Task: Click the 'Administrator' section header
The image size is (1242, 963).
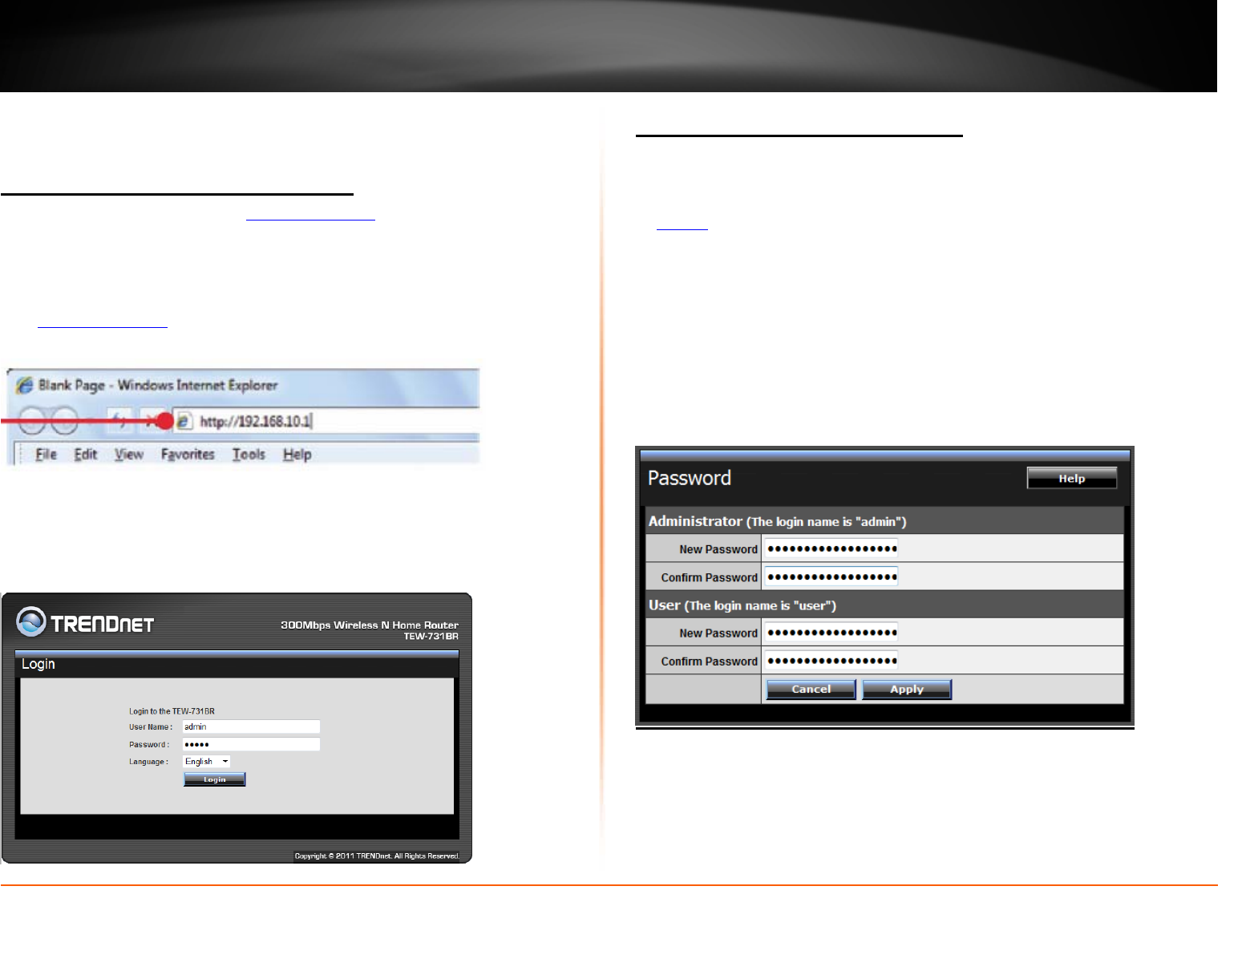Action: point(884,521)
